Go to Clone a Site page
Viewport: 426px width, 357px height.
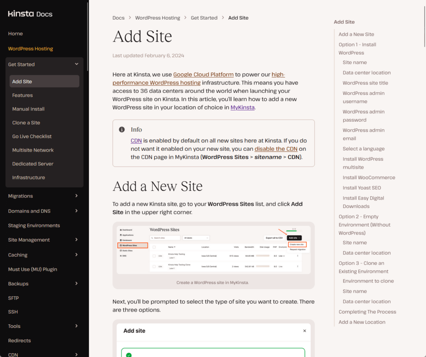(26, 123)
